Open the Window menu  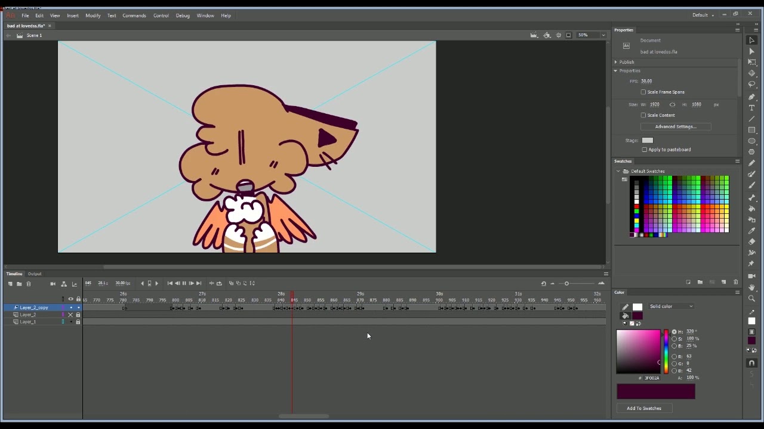205,15
